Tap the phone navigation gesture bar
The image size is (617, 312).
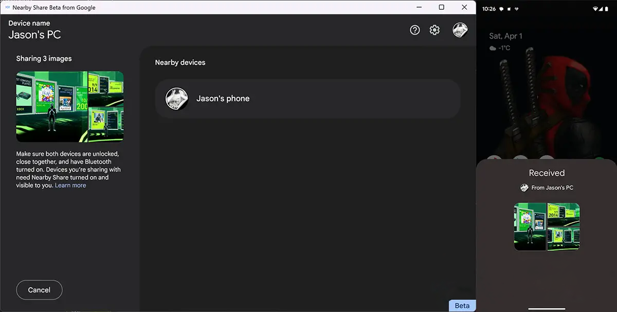pyautogui.click(x=547, y=309)
